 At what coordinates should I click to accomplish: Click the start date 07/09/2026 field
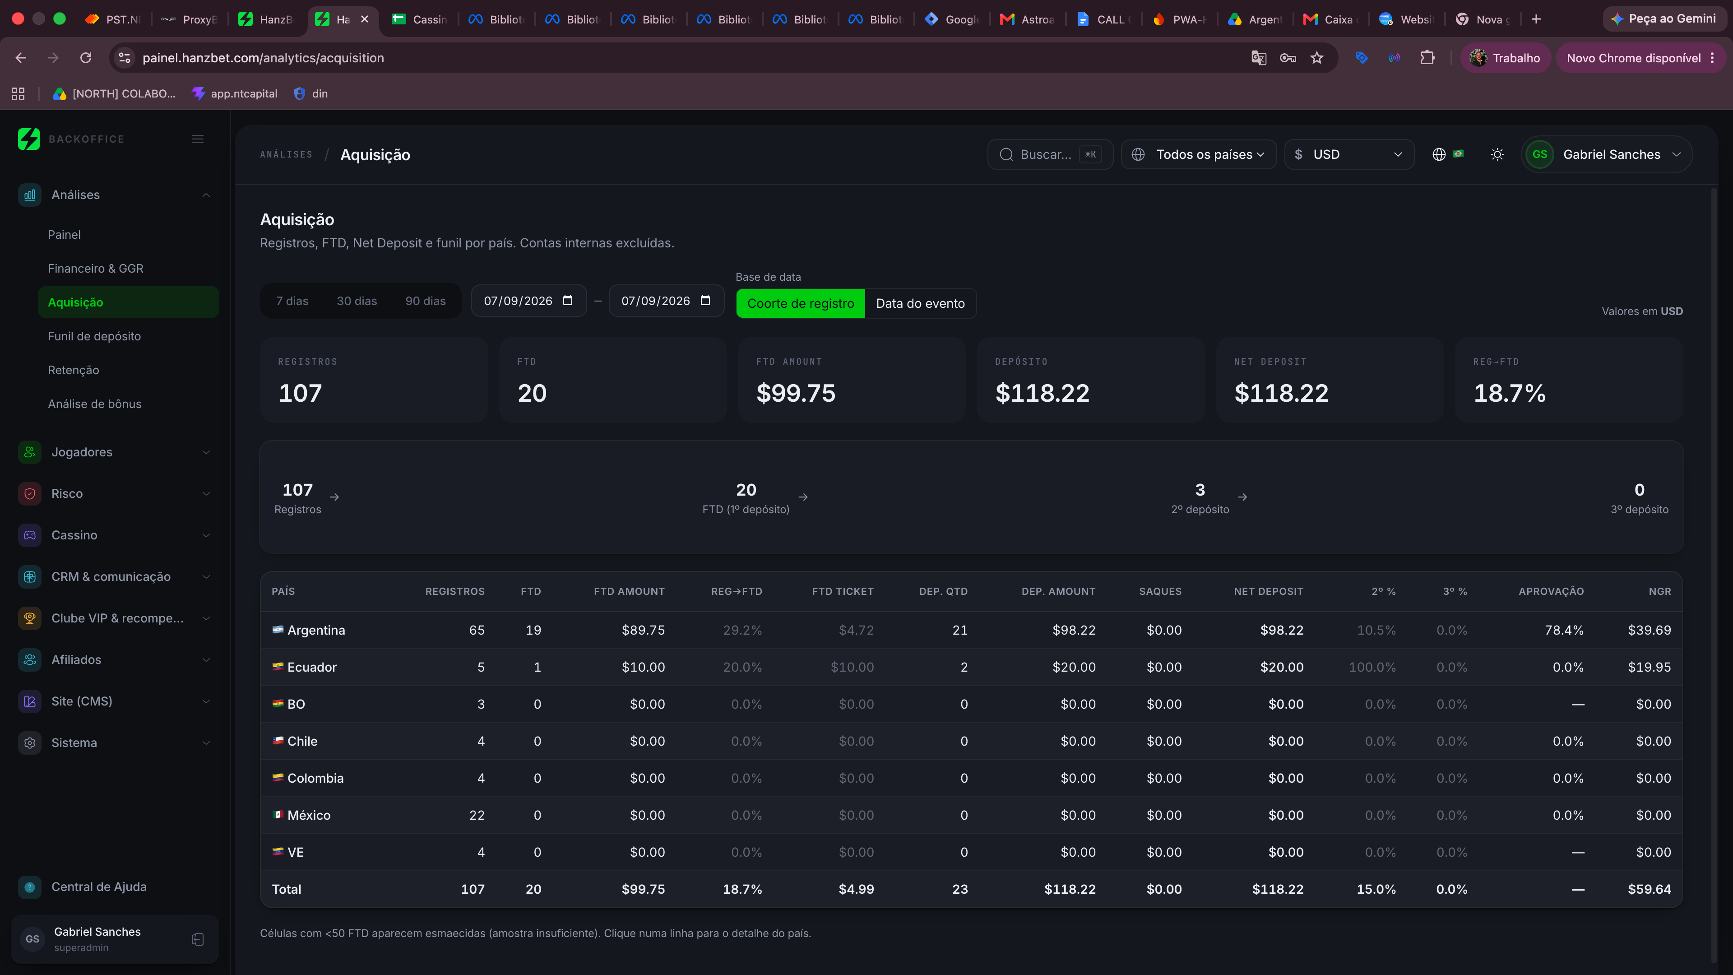coord(529,301)
